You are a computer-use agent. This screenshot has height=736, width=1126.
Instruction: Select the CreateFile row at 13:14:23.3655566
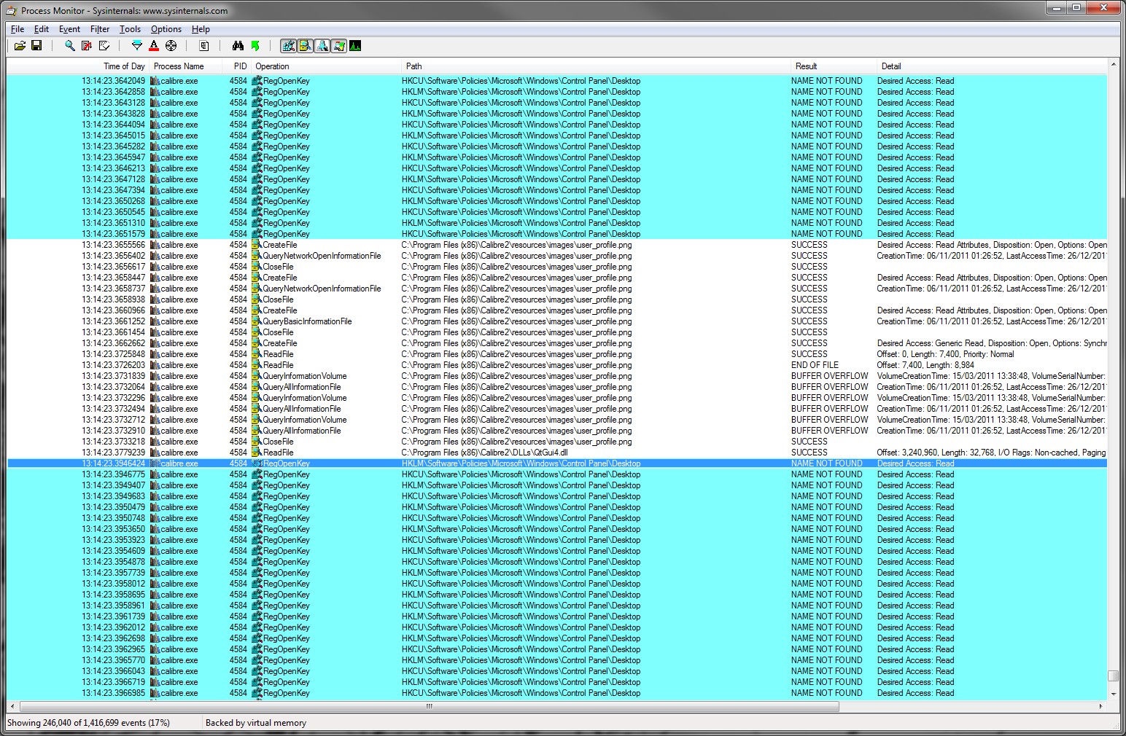[557, 245]
